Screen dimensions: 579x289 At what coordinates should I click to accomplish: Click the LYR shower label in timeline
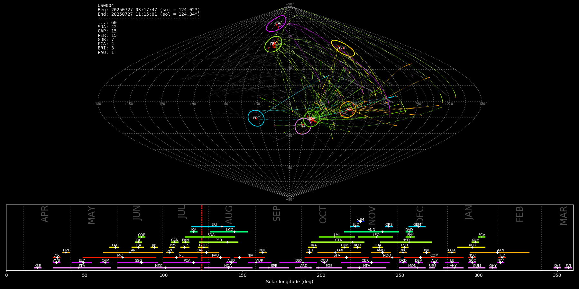[x=56, y=256]
